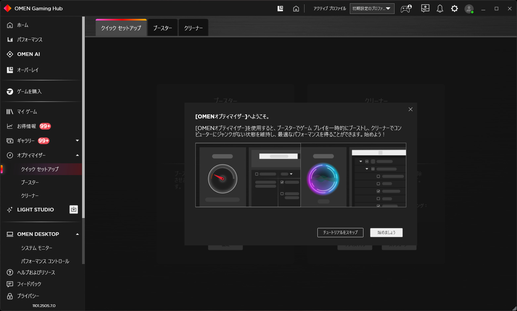This screenshot has height=311, width=517.
Task: Click the ギャラリー camera icon
Action: 10,141
